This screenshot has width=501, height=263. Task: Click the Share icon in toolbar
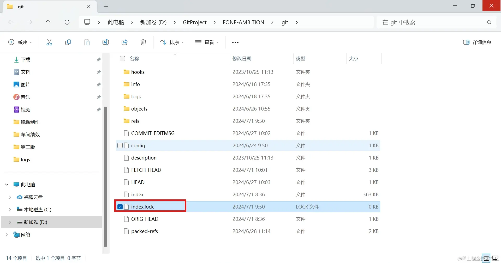pos(124,42)
